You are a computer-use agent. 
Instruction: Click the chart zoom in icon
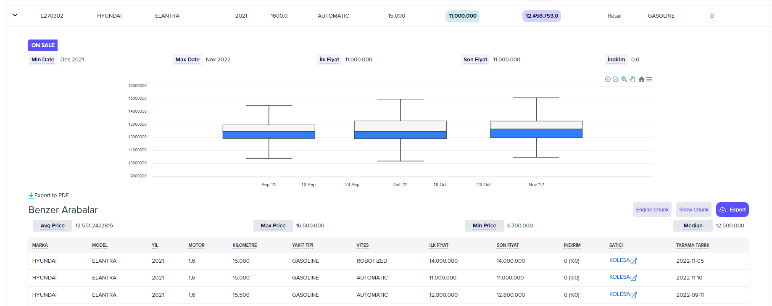pos(608,79)
